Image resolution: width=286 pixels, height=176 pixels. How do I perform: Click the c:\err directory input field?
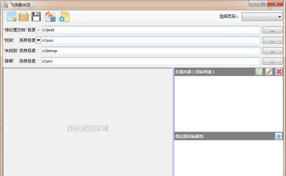(151, 61)
